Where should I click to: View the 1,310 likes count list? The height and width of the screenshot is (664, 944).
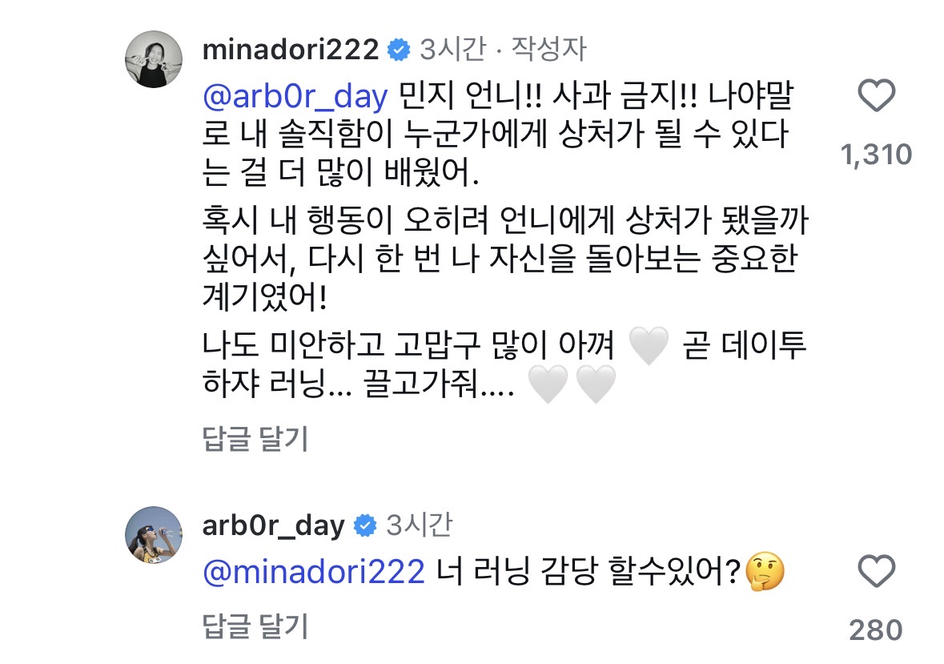[876, 155]
